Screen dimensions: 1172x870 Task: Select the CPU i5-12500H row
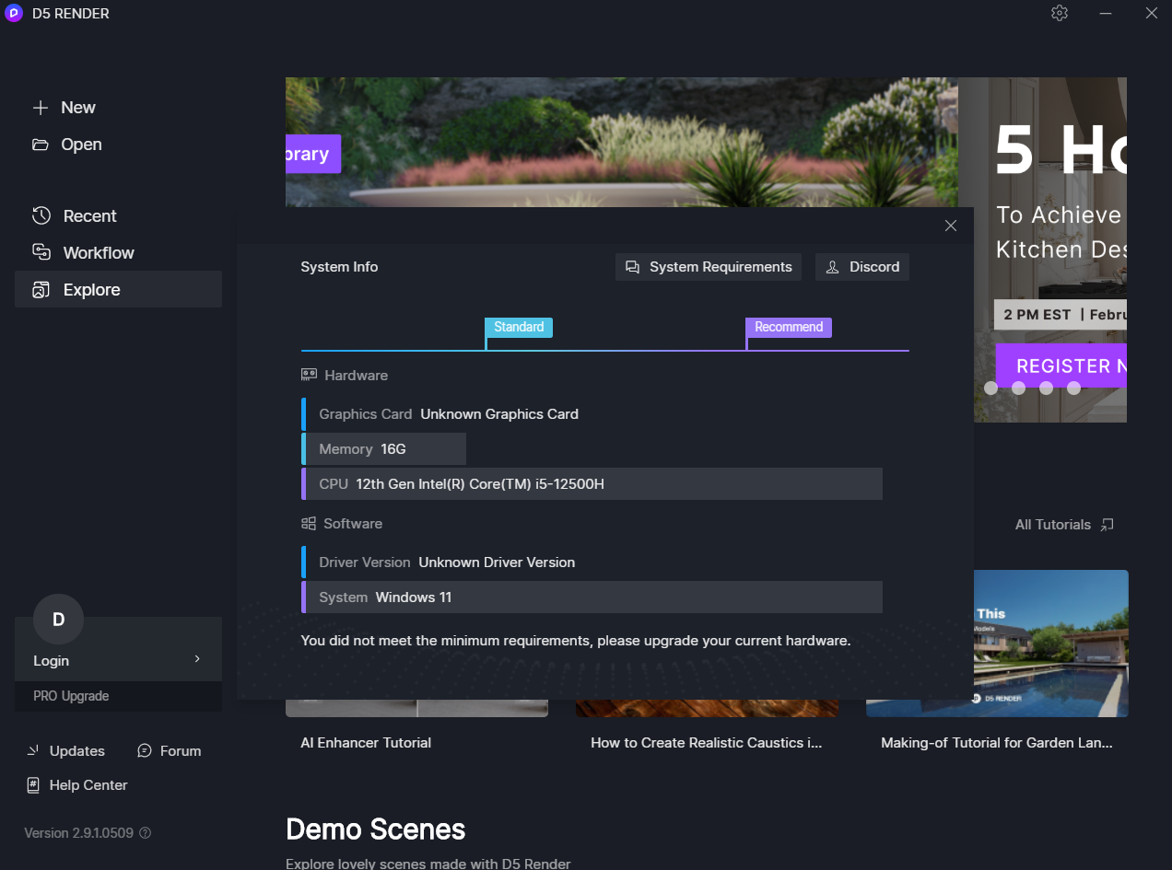(592, 484)
